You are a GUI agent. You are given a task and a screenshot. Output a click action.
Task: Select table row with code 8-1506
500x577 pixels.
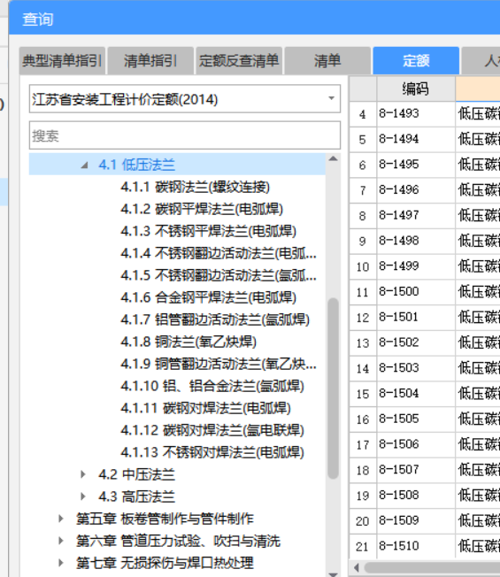[425, 444]
